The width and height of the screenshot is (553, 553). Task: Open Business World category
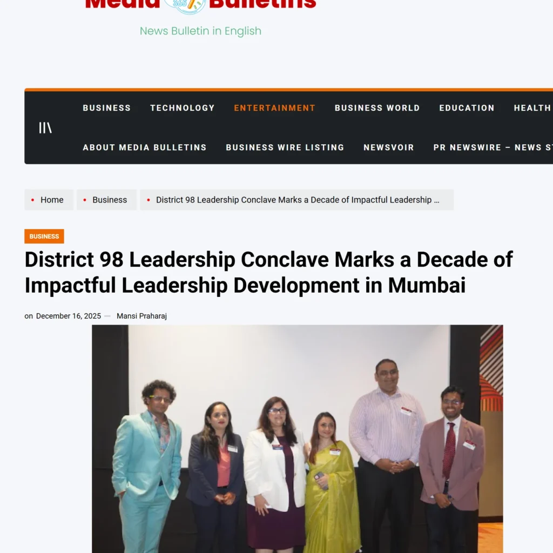click(377, 108)
